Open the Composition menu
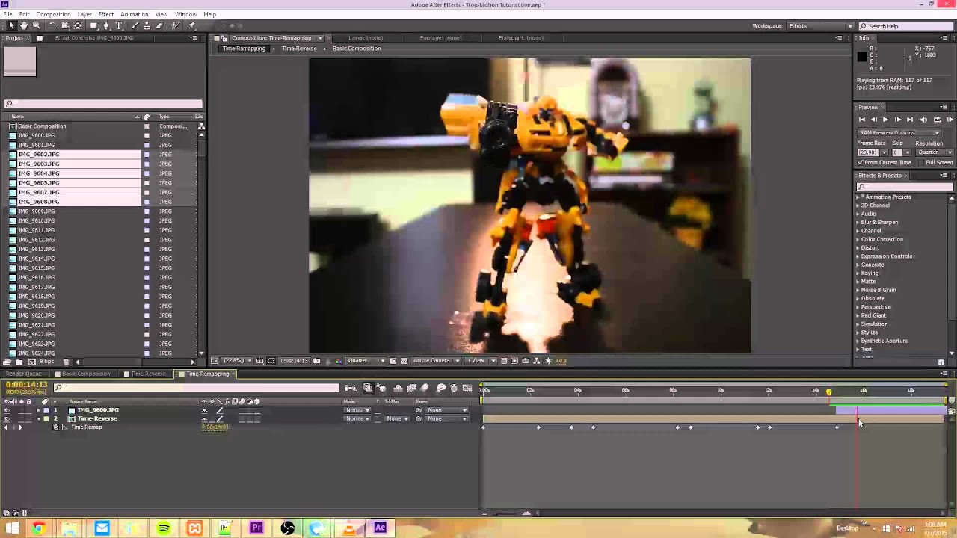The height and width of the screenshot is (538, 957). (x=53, y=14)
